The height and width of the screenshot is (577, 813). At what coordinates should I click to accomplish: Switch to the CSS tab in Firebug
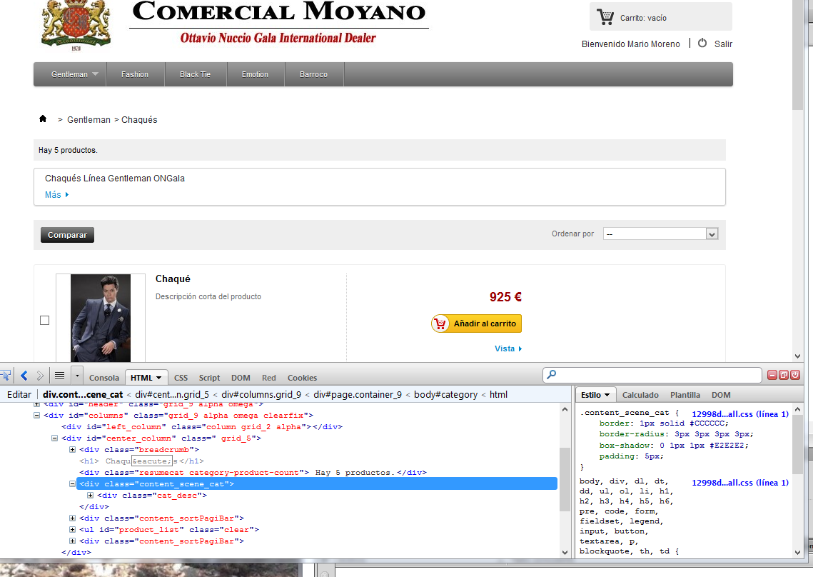181,378
